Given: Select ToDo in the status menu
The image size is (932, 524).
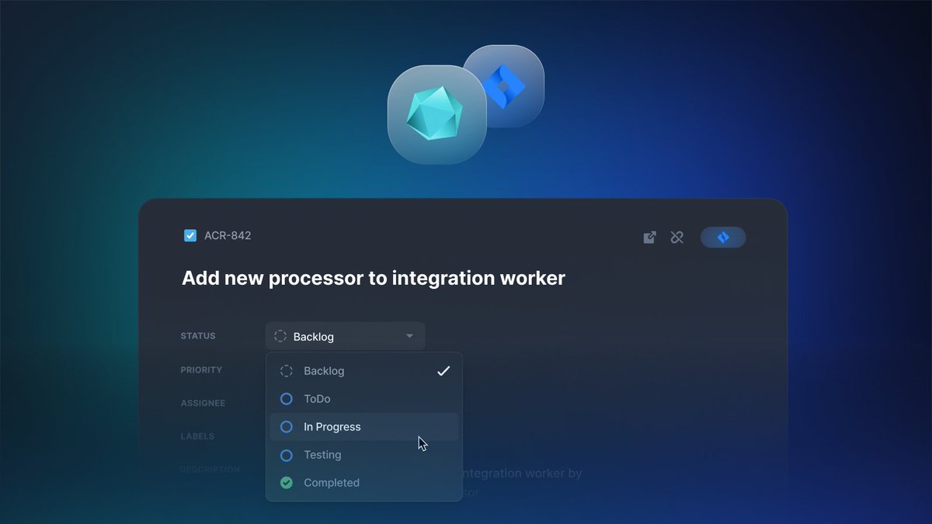Looking at the screenshot, I should click(x=364, y=399).
